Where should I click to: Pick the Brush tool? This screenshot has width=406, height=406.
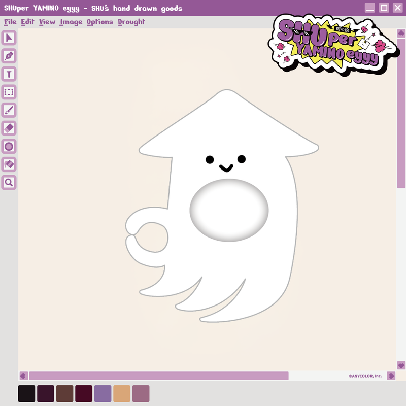8,110
